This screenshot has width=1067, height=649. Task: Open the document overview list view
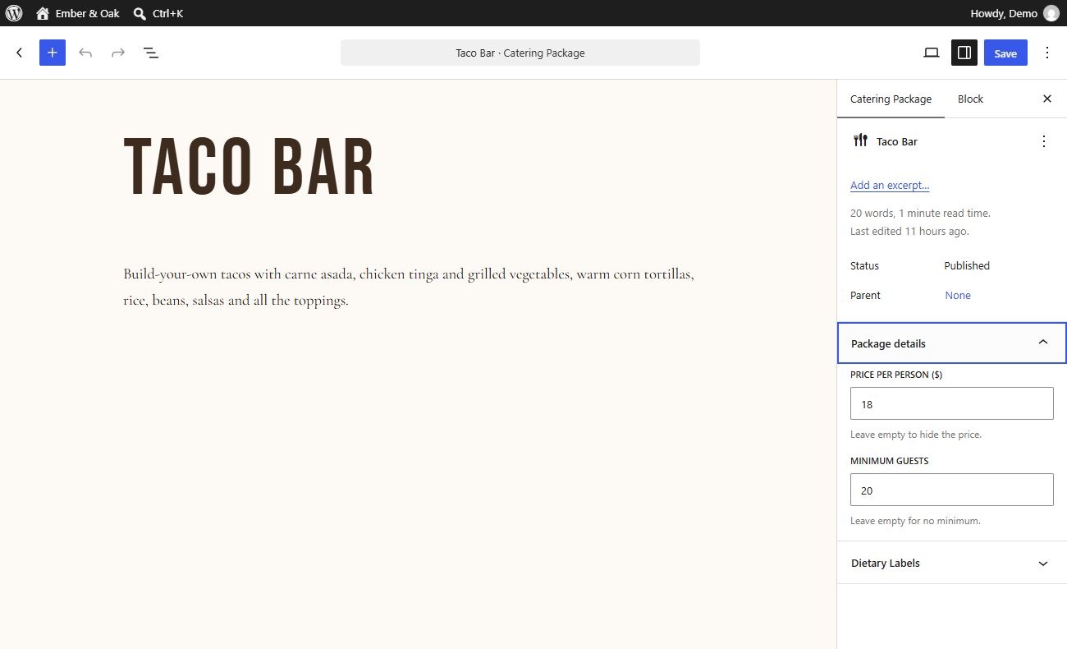pyautogui.click(x=151, y=53)
